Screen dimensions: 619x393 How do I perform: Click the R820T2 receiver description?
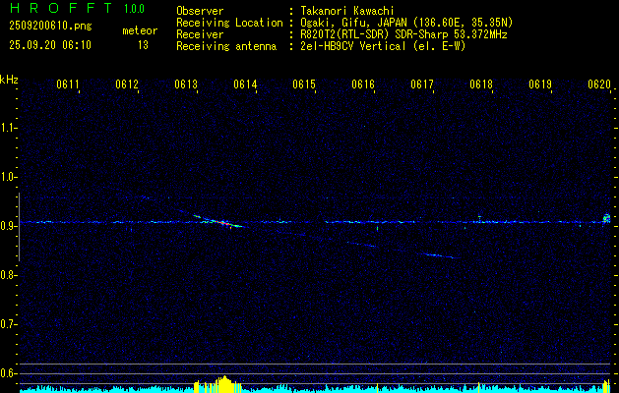(x=403, y=34)
